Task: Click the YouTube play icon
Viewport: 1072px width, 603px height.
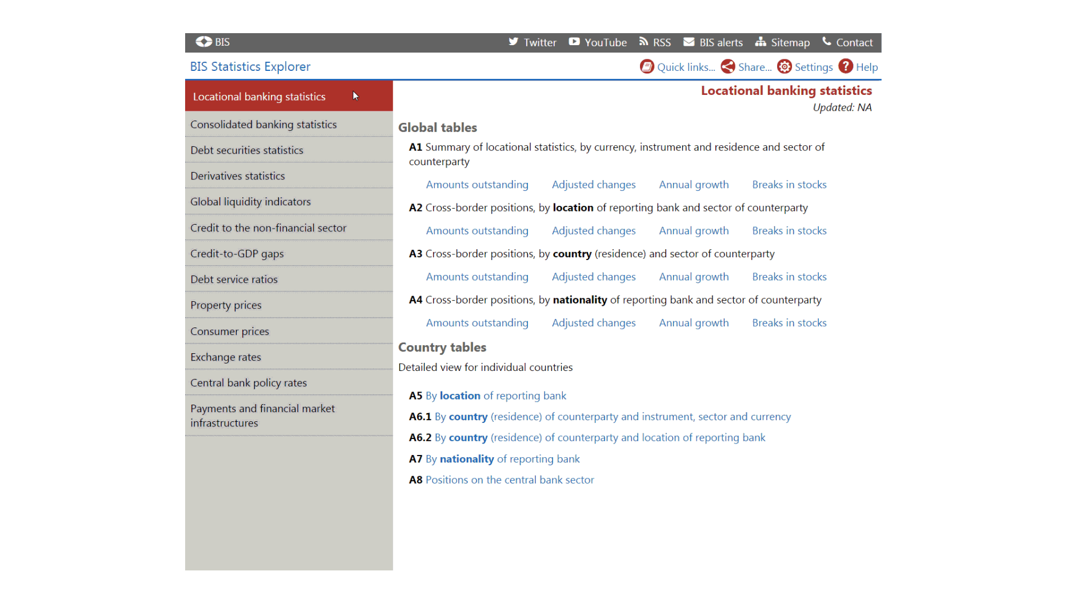Action: pos(574,42)
